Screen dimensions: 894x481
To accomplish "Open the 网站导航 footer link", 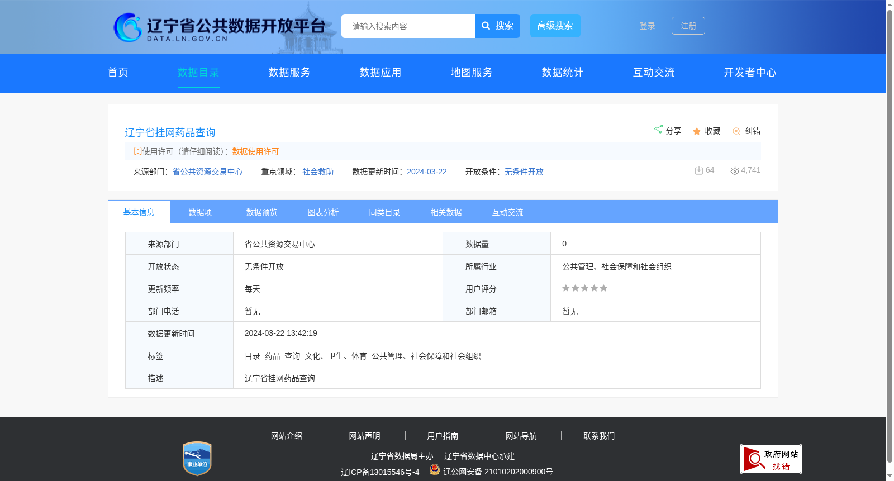I will click(521, 436).
